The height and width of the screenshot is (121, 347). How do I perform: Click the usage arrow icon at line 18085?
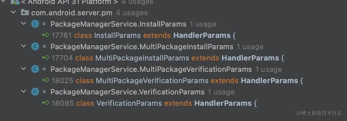tap(46, 103)
